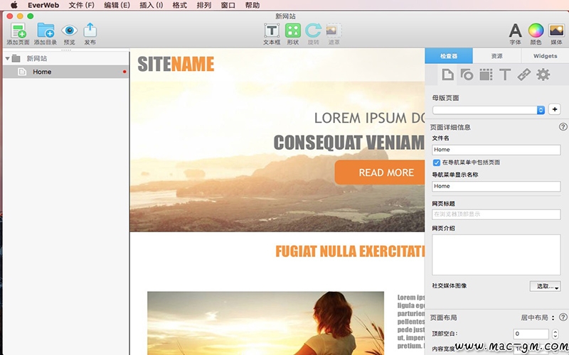
Task: Collapse the 新网站 tree triangle
Action: [7, 58]
